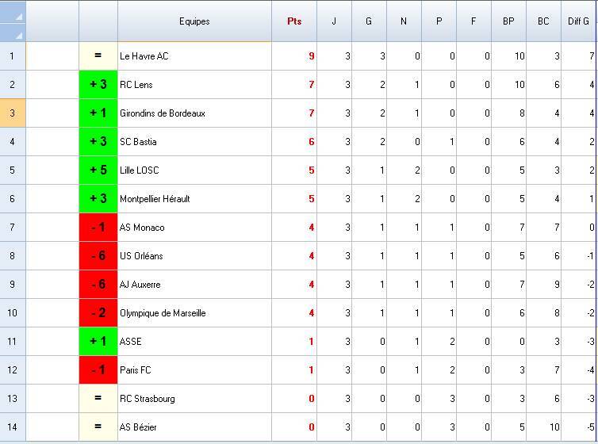Click the red -1 indicator for Paris FC
This screenshot has height=444, width=598.
click(x=98, y=370)
